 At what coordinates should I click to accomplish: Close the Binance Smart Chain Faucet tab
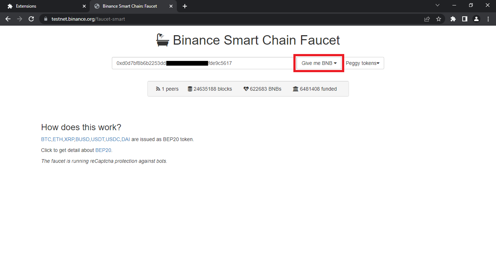(171, 6)
